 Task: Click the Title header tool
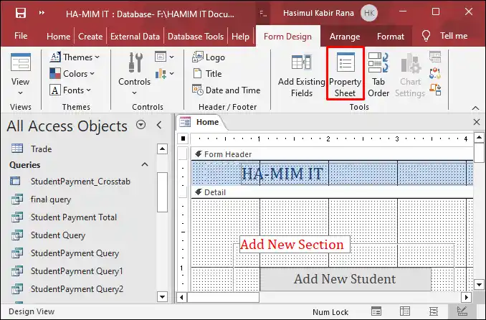click(207, 74)
